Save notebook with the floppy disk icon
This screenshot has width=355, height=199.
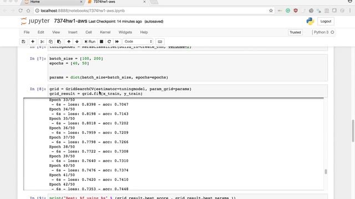pyautogui.click(x=23, y=42)
